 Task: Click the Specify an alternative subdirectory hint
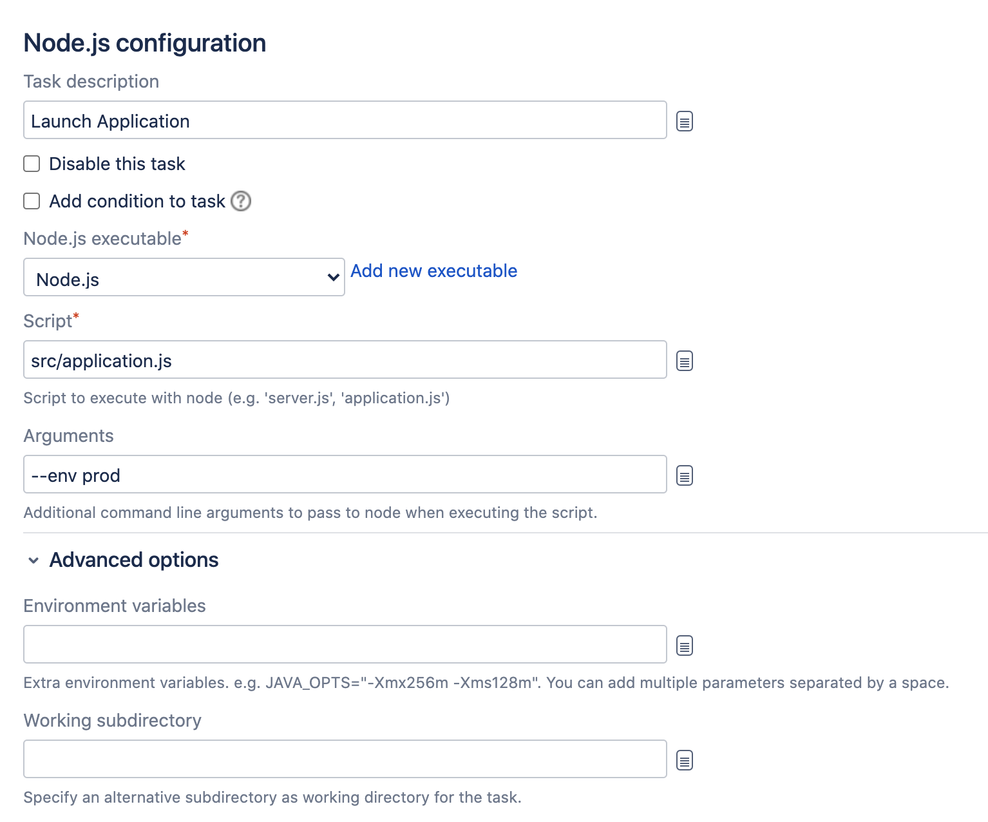(x=272, y=798)
